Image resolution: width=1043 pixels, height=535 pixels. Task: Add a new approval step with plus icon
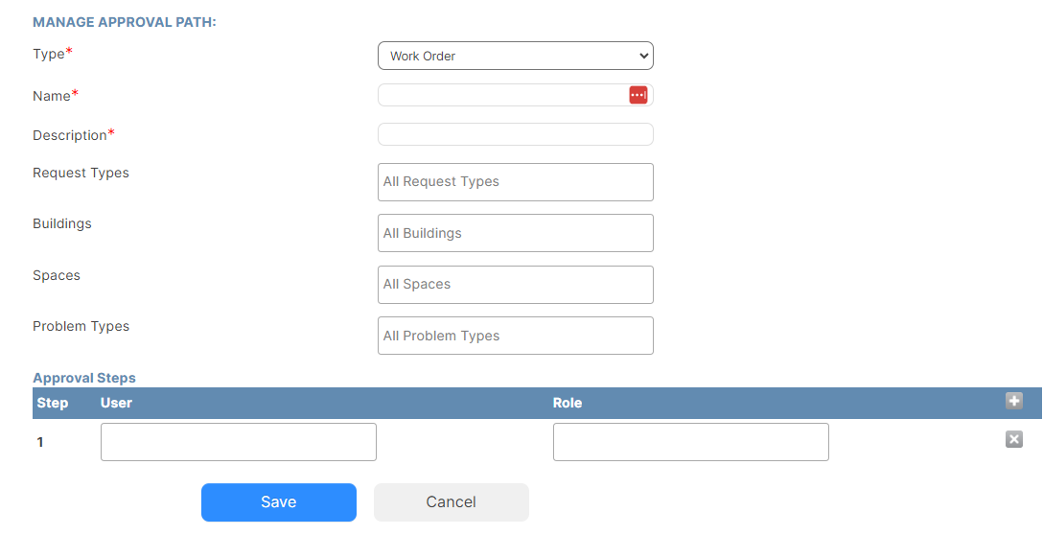pos(1013,401)
